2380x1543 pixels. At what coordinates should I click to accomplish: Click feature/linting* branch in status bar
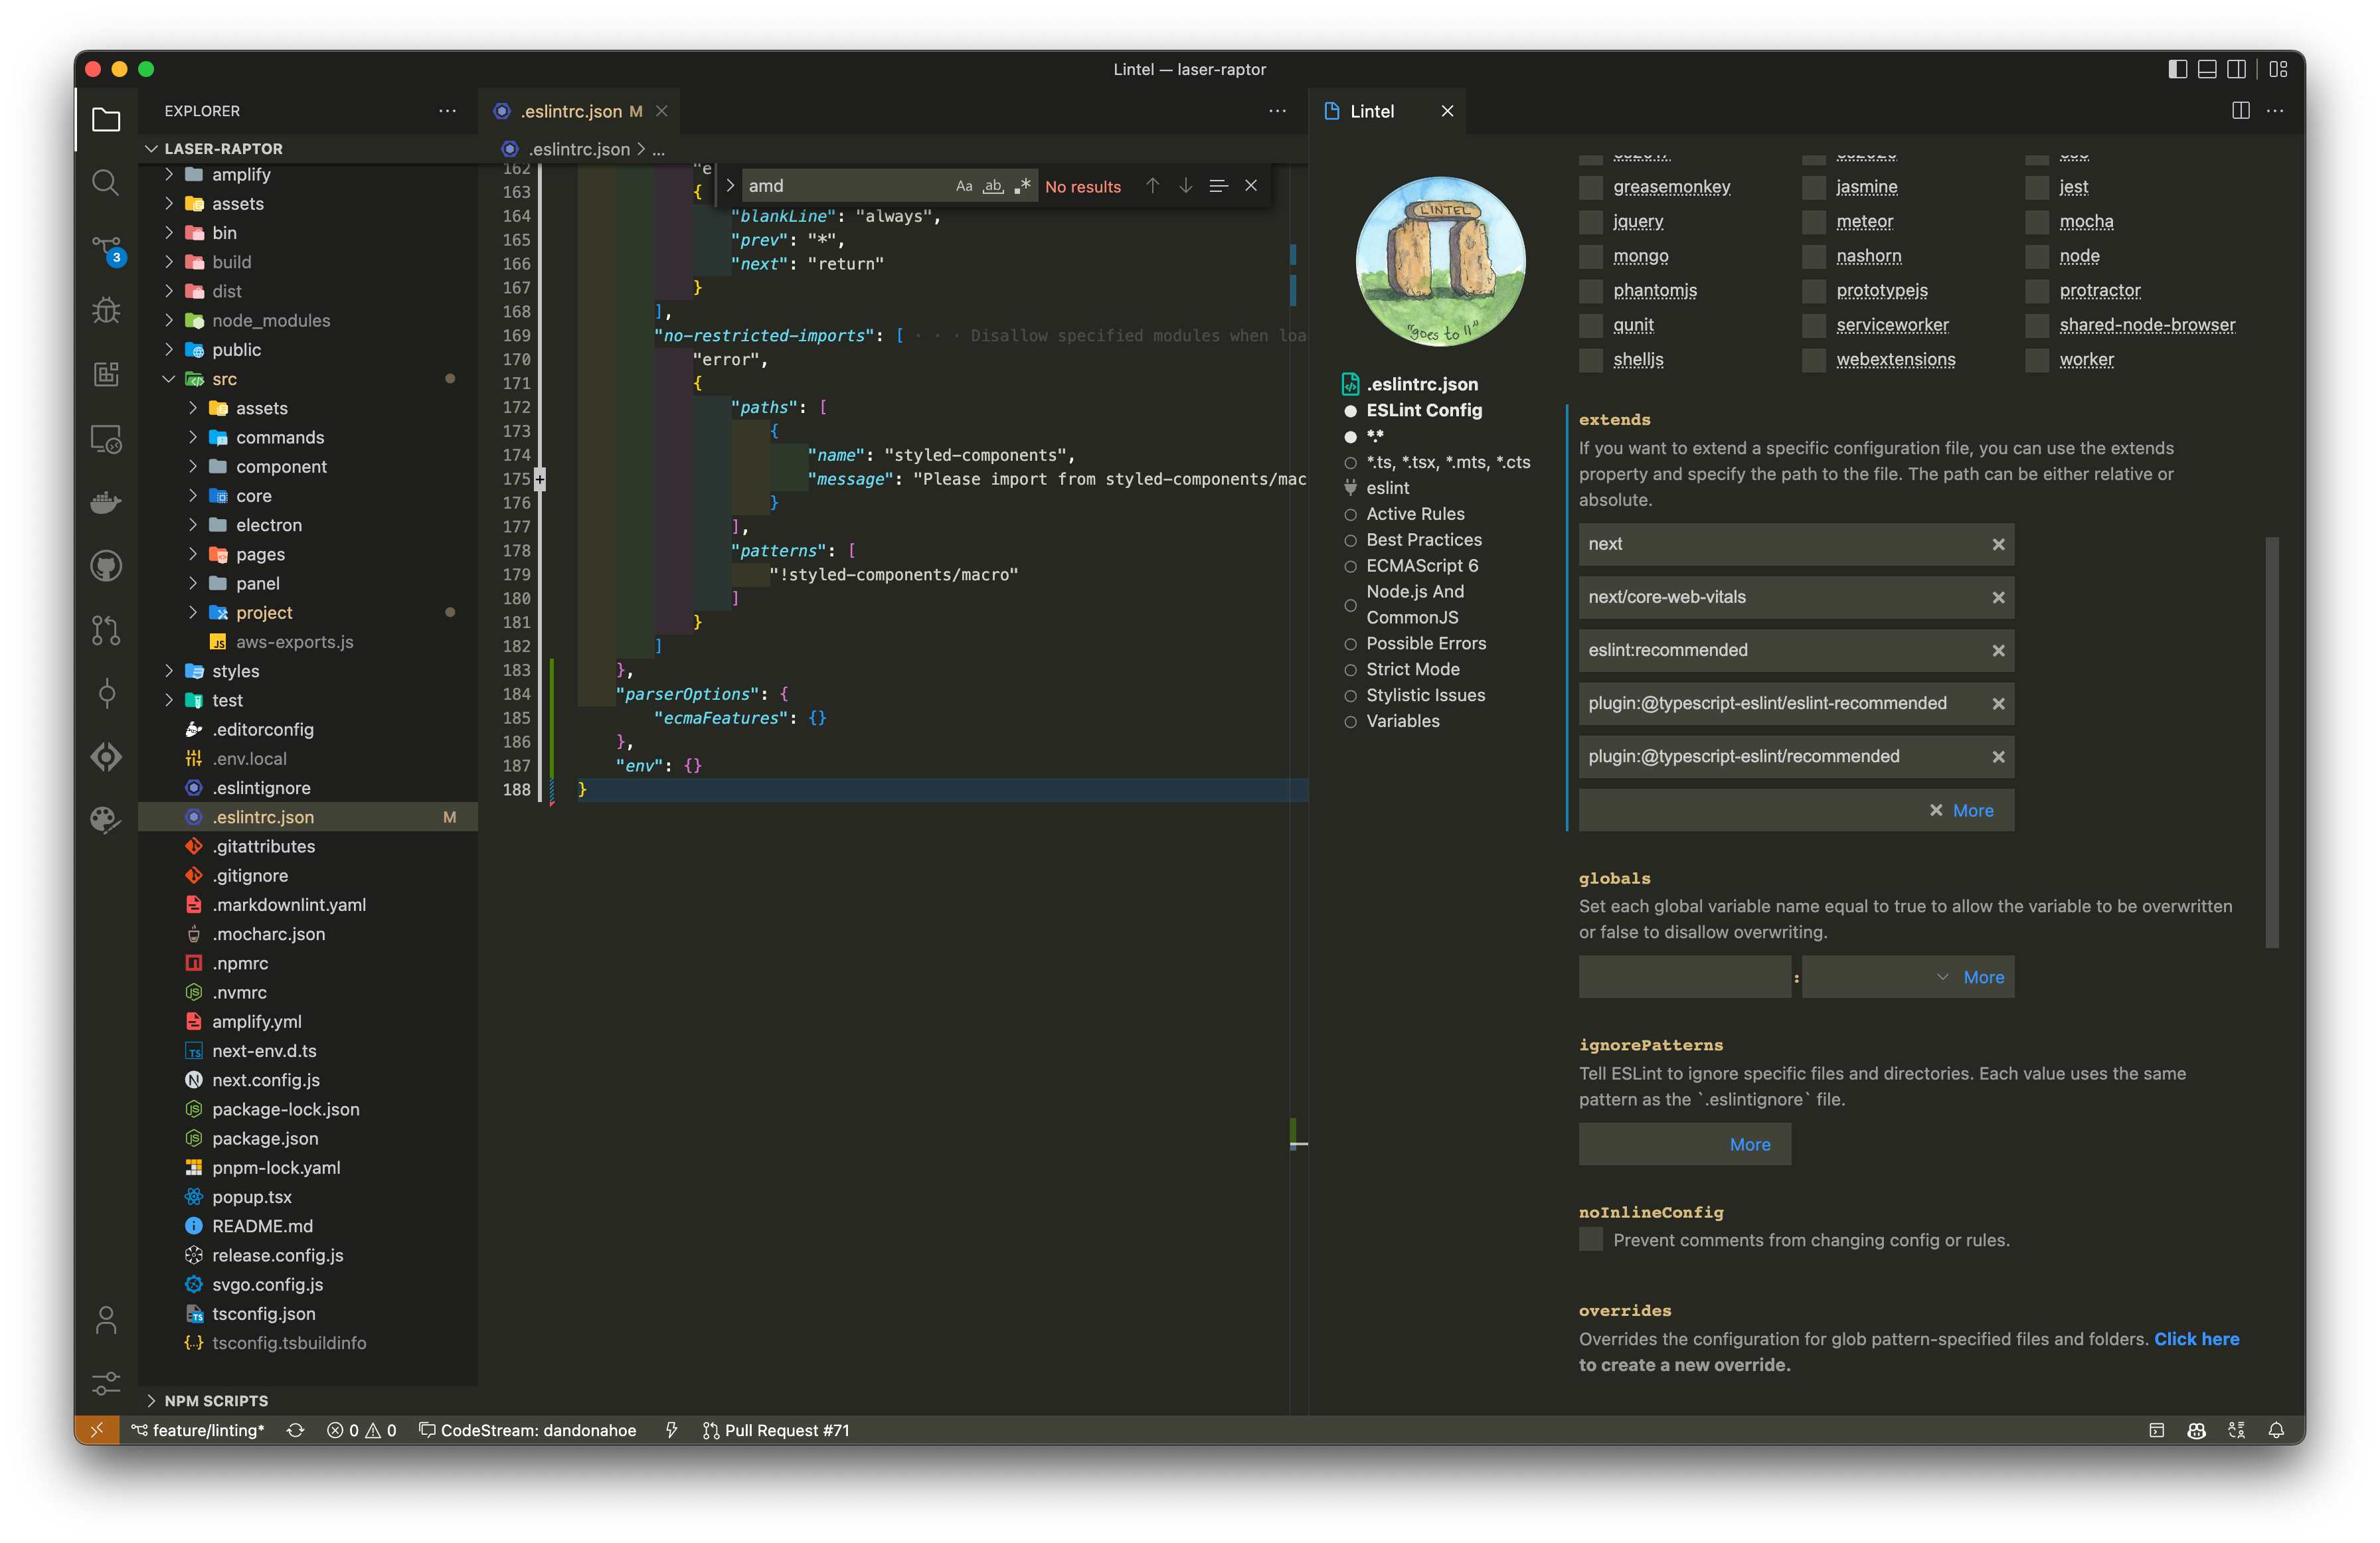coord(198,1430)
